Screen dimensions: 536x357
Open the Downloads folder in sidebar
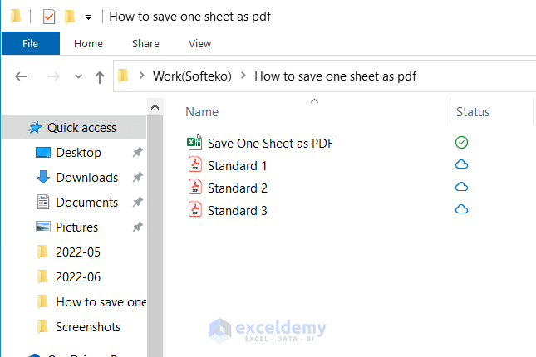[86, 177]
